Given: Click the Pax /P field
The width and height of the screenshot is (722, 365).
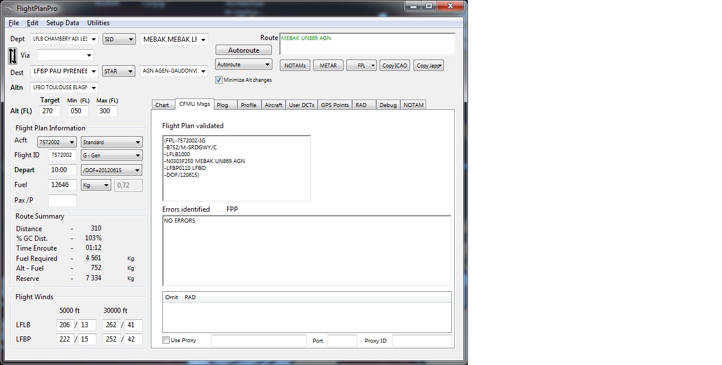Looking at the screenshot, I should 62,200.
